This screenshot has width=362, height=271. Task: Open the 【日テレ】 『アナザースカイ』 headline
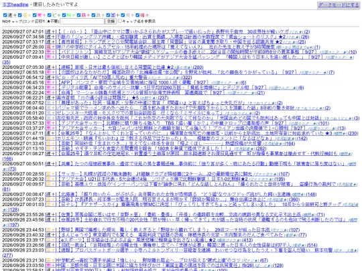click(x=199, y=204)
